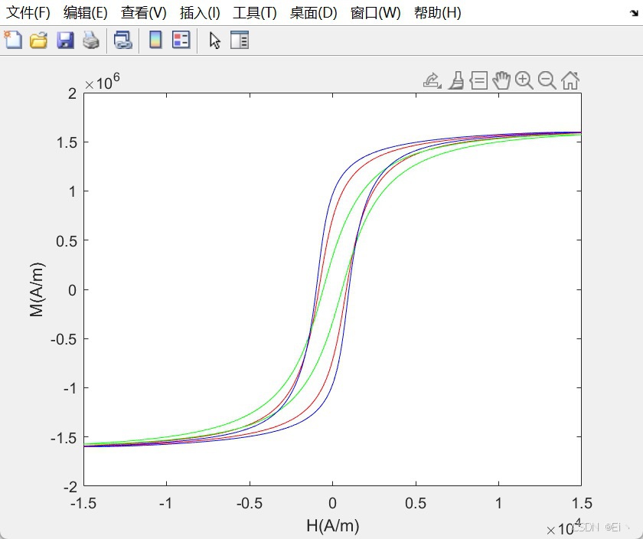Viewport: 643px width, 539px height.
Task: Activate the data brush tool
Action: click(456, 80)
